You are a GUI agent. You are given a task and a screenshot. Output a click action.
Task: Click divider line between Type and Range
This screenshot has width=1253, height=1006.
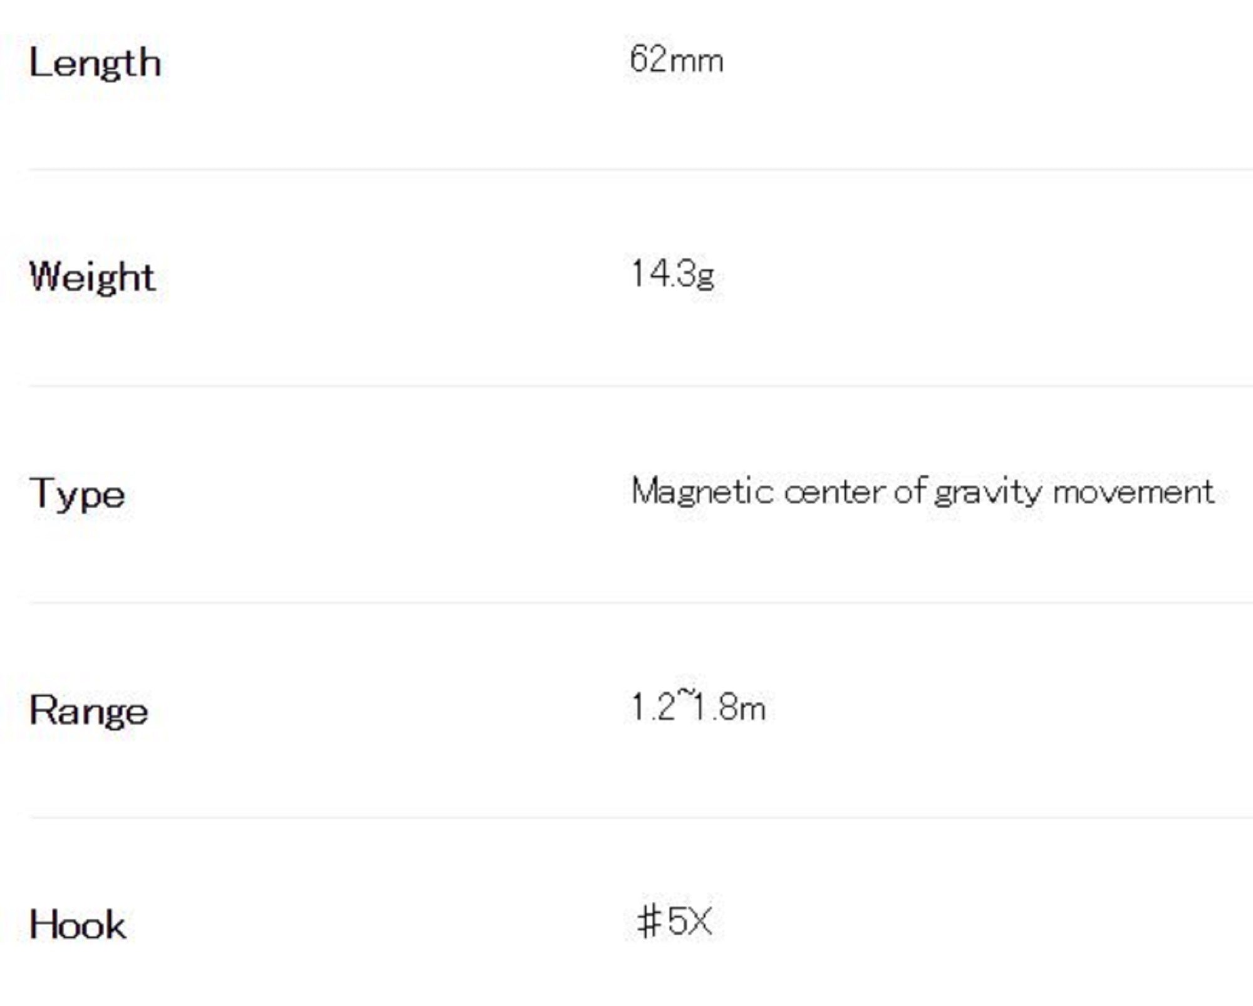pyautogui.click(x=626, y=602)
